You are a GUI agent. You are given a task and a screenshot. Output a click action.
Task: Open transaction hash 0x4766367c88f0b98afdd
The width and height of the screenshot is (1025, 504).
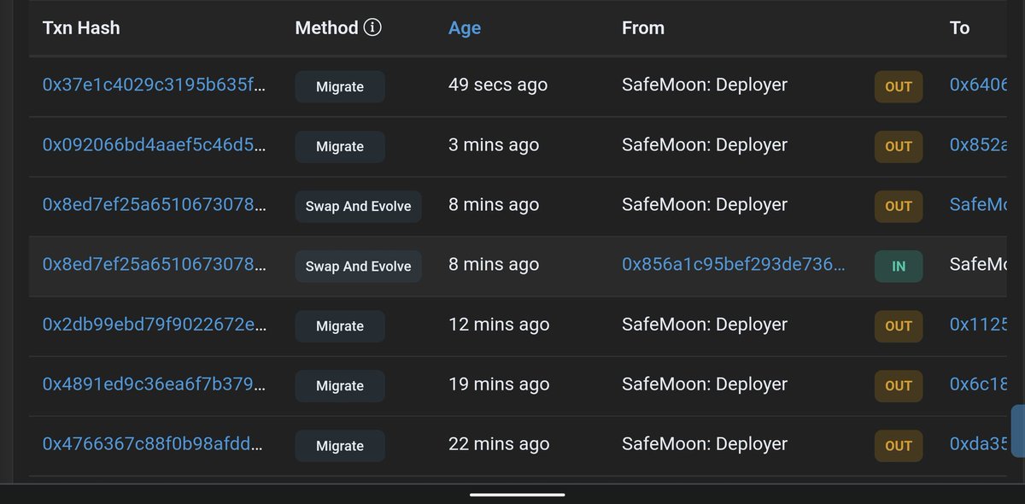[x=155, y=444]
